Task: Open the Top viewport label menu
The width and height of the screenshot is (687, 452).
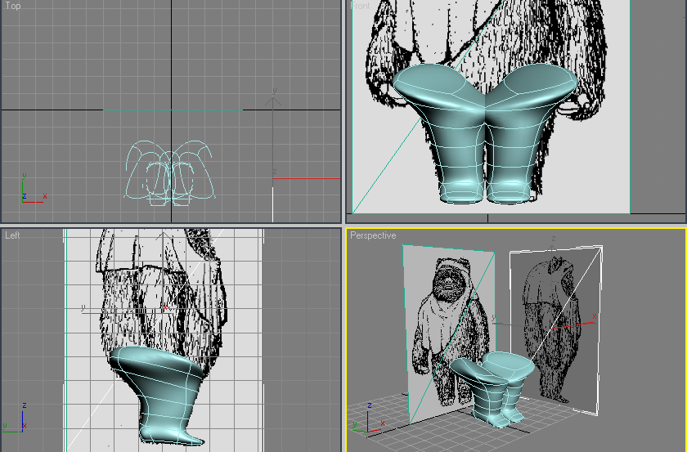Action: click(x=13, y=6)
